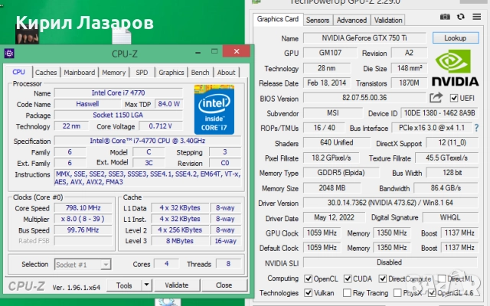Open desktop text file icon behind CPU-Z
Screen dimensions: 490x306
pos(122,37)
